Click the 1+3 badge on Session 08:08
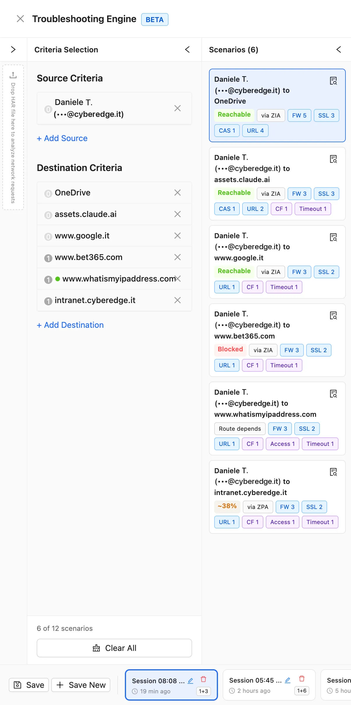This screenshot has height=705, width=351. [x=203, y=691]
